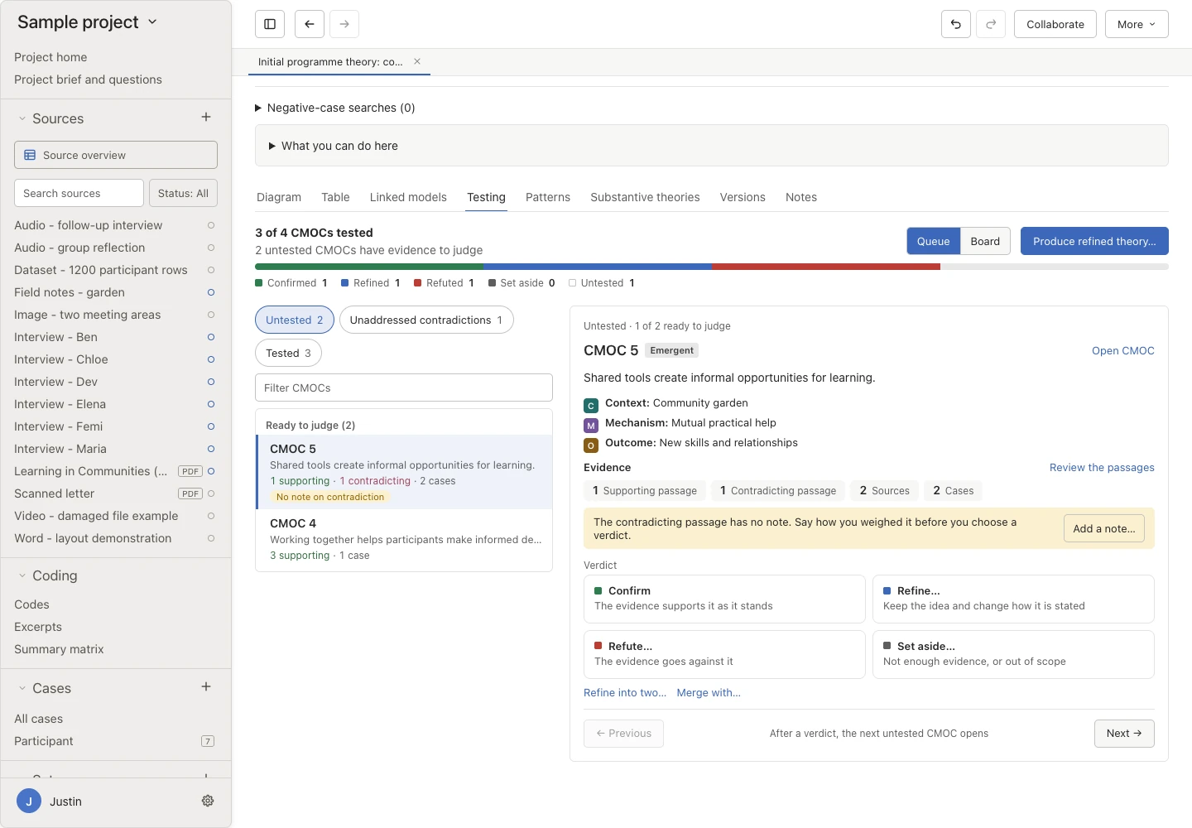Viewport: 1192px width, 828px height.
Task: Click the undo icon
Action: click(956, 24)
